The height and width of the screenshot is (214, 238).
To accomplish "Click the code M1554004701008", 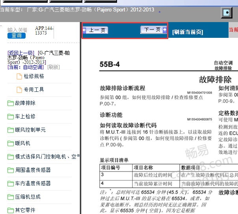I will point(200,93).
